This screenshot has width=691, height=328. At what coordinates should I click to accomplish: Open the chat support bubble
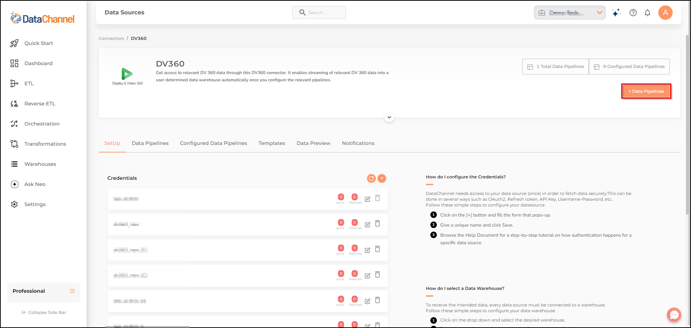674,315
